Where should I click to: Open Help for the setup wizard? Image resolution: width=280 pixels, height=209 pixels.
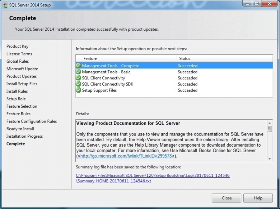pos(258,198)
